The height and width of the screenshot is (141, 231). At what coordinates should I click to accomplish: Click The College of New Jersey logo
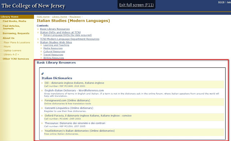(x=33, y=6)
